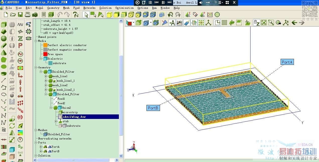The image size is (319, 162).
Task: Expand the PortA tree node
Action: (41, 147)
